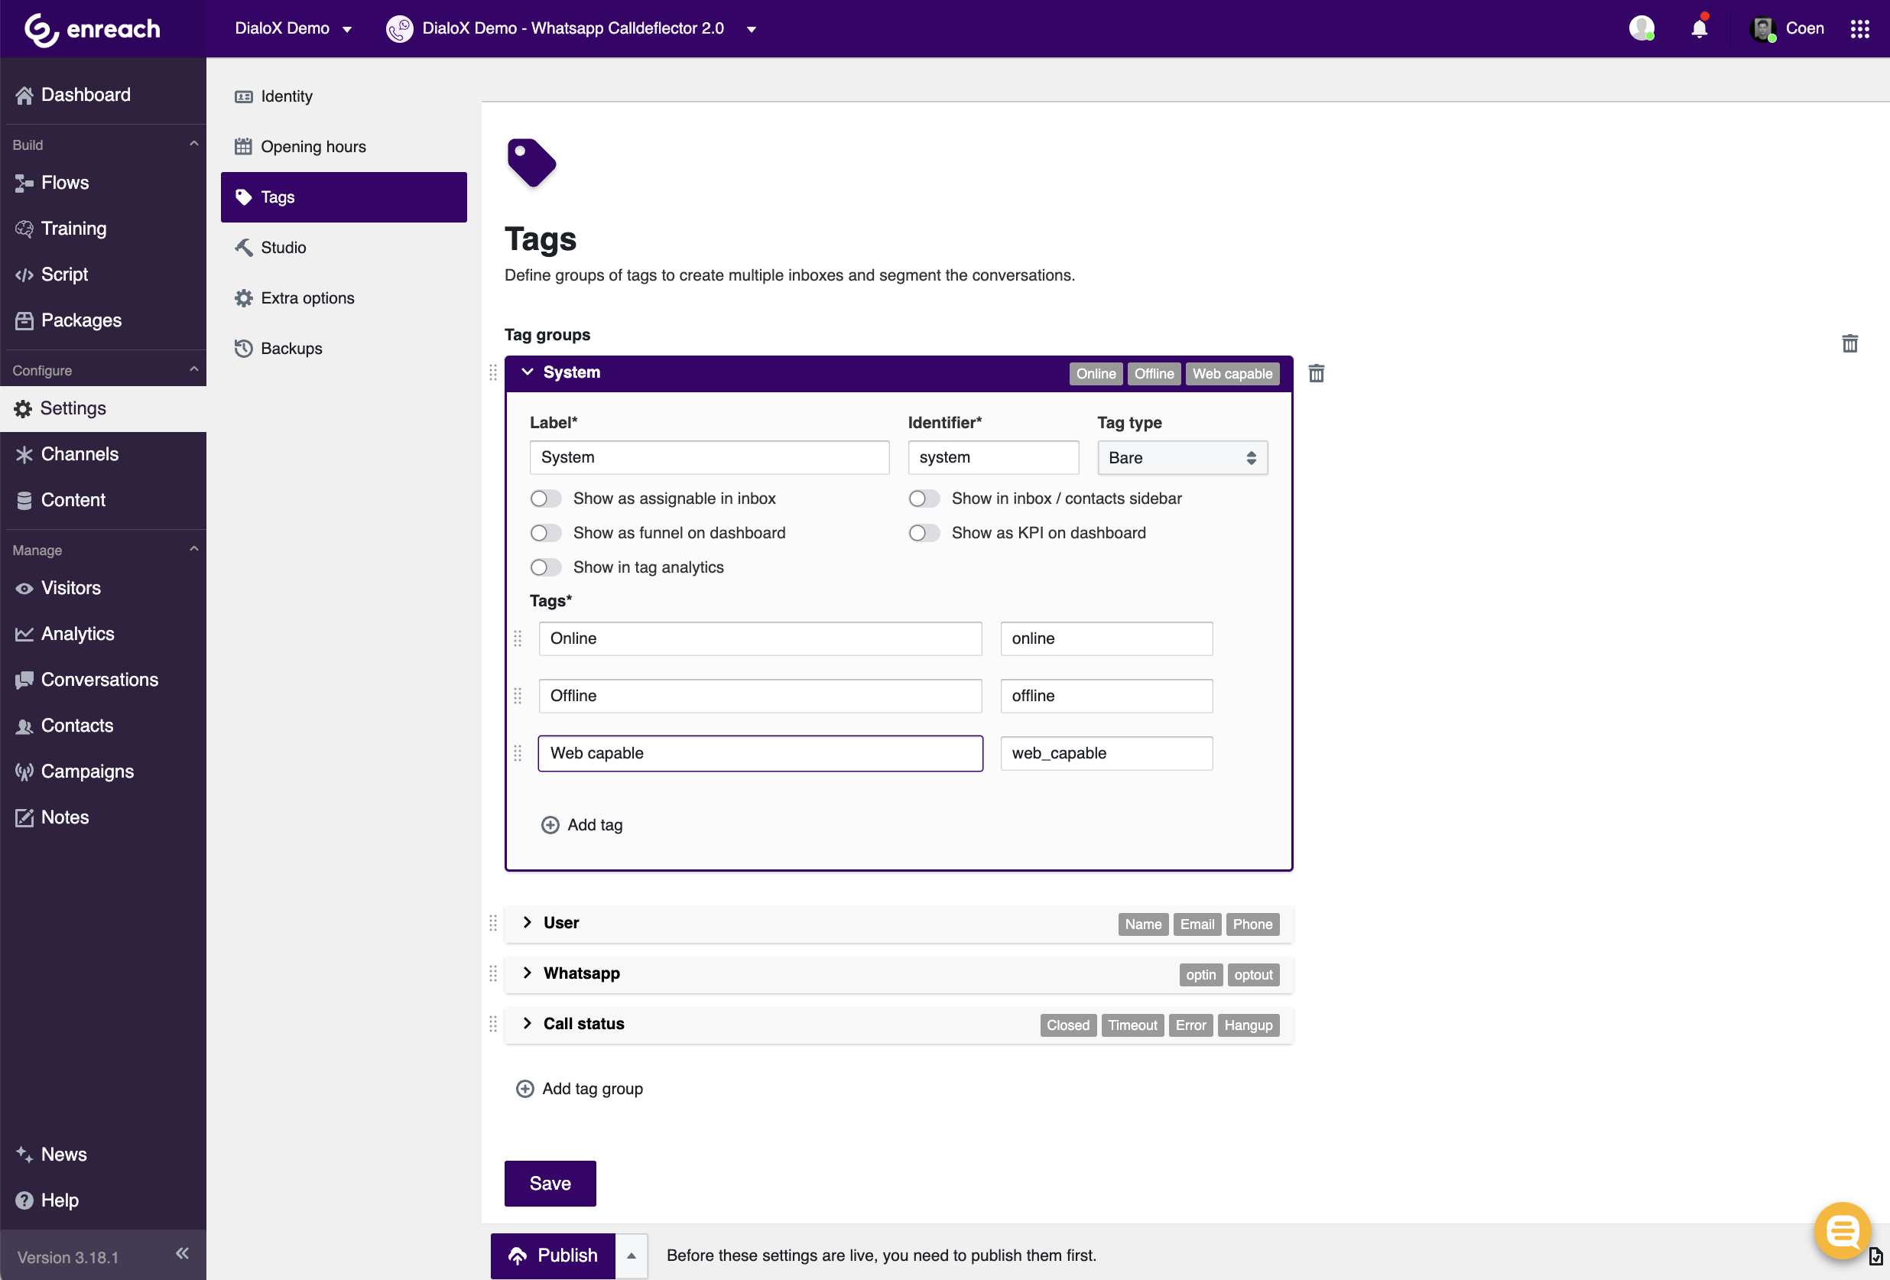Screen dimensions: 1890x1280
Task: Open Flows in the sidebar
Action: (x=65, y=183)
